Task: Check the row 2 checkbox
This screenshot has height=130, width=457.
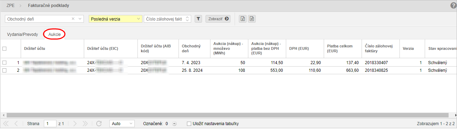Action: click(x=4, y=70)
